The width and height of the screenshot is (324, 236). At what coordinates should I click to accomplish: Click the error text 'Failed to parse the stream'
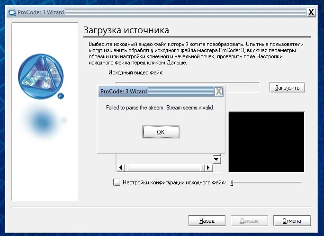(x=135, y=108)
